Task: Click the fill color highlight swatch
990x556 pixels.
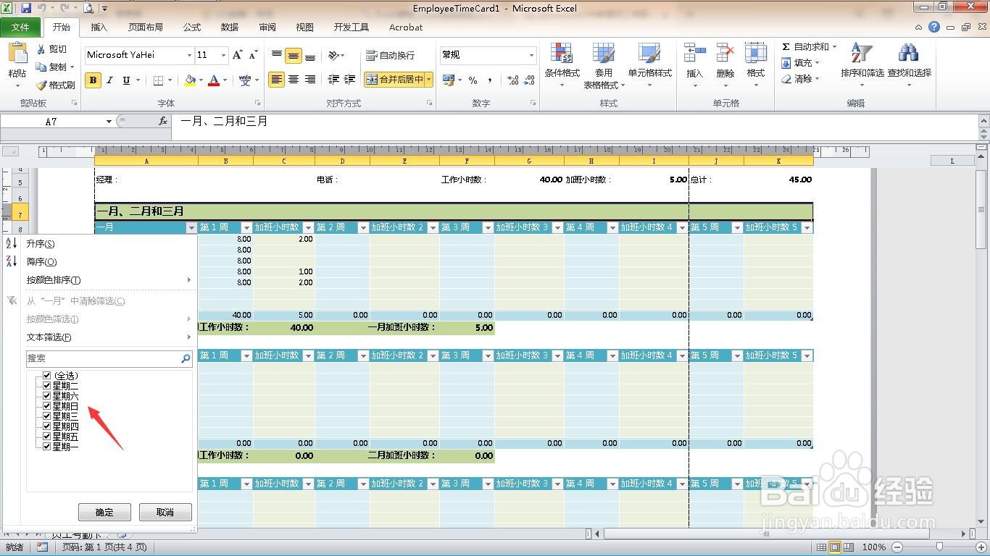Action: pyautogui.click(x=190, y=80)
